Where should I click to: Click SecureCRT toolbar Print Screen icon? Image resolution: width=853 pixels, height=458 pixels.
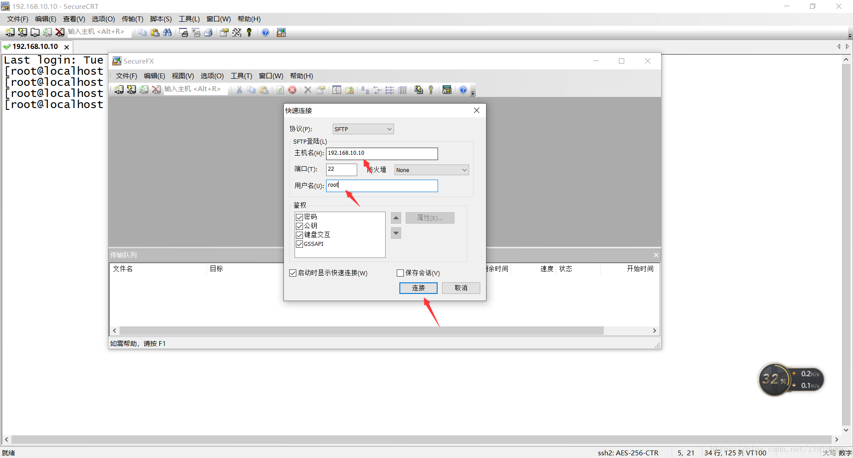[183, 32]
